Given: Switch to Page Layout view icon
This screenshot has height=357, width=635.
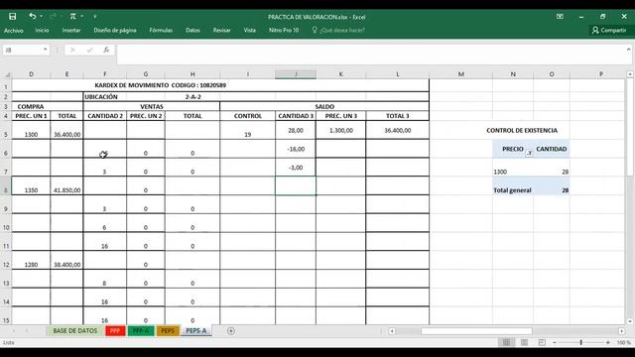Looking at the screenshot, I should (x=524, y=342).
